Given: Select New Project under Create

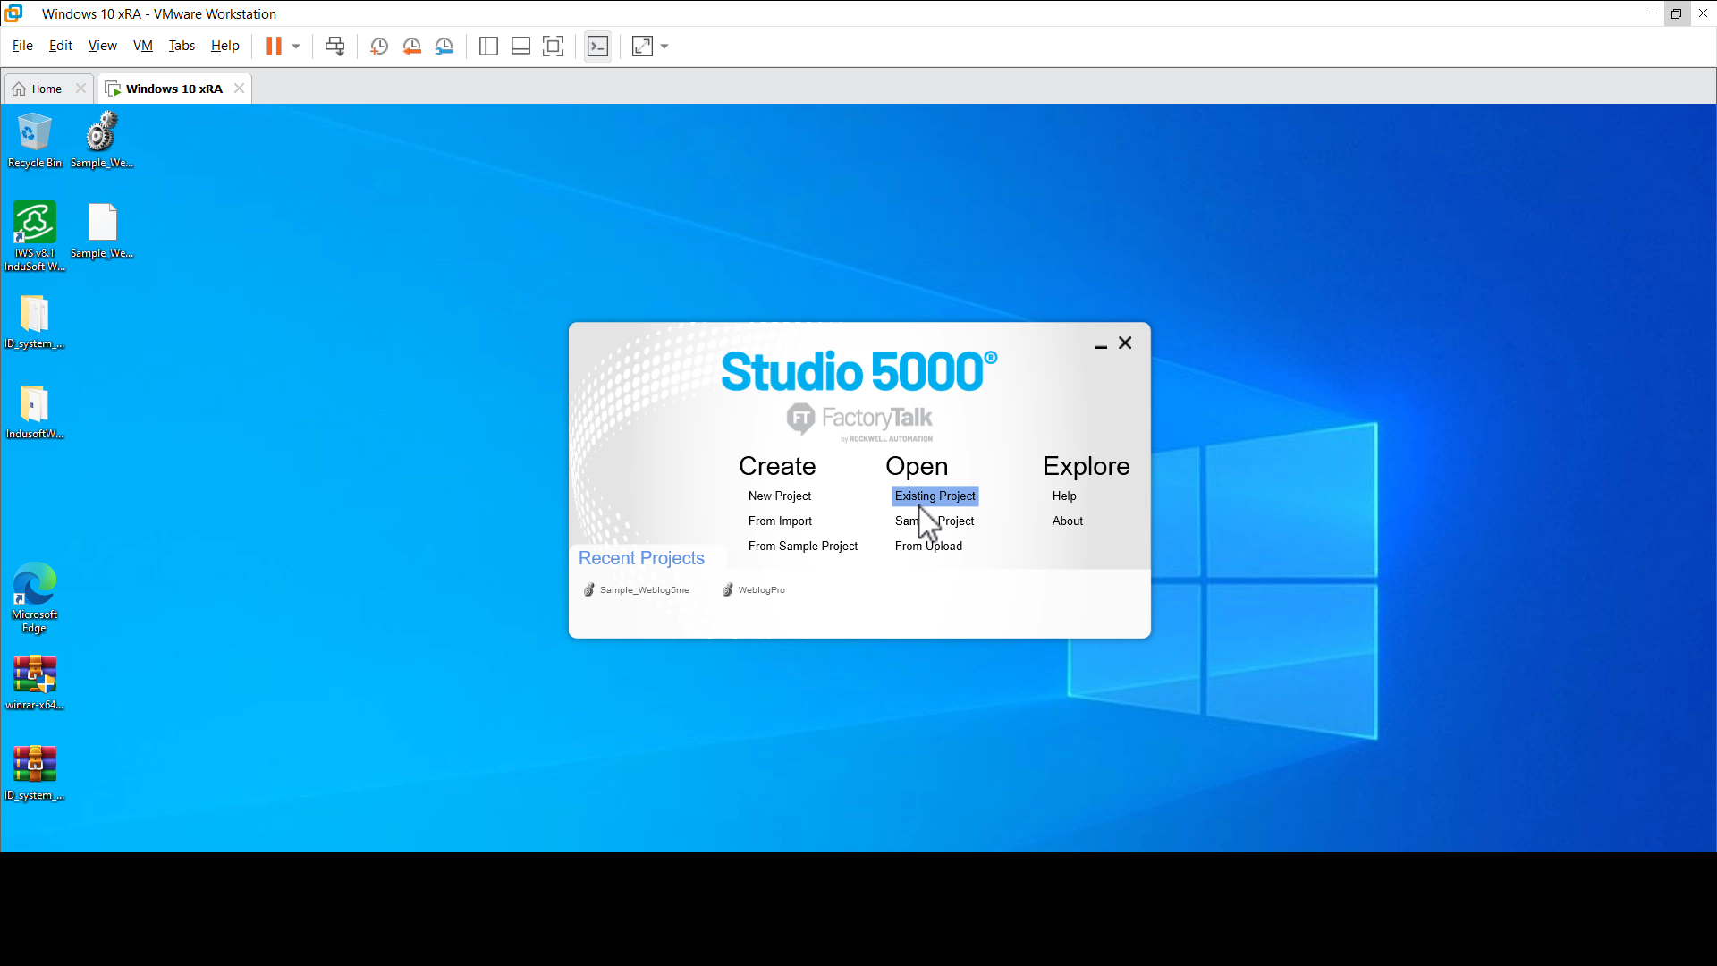Looking at the screenshot, I should (x=779, y=496).
